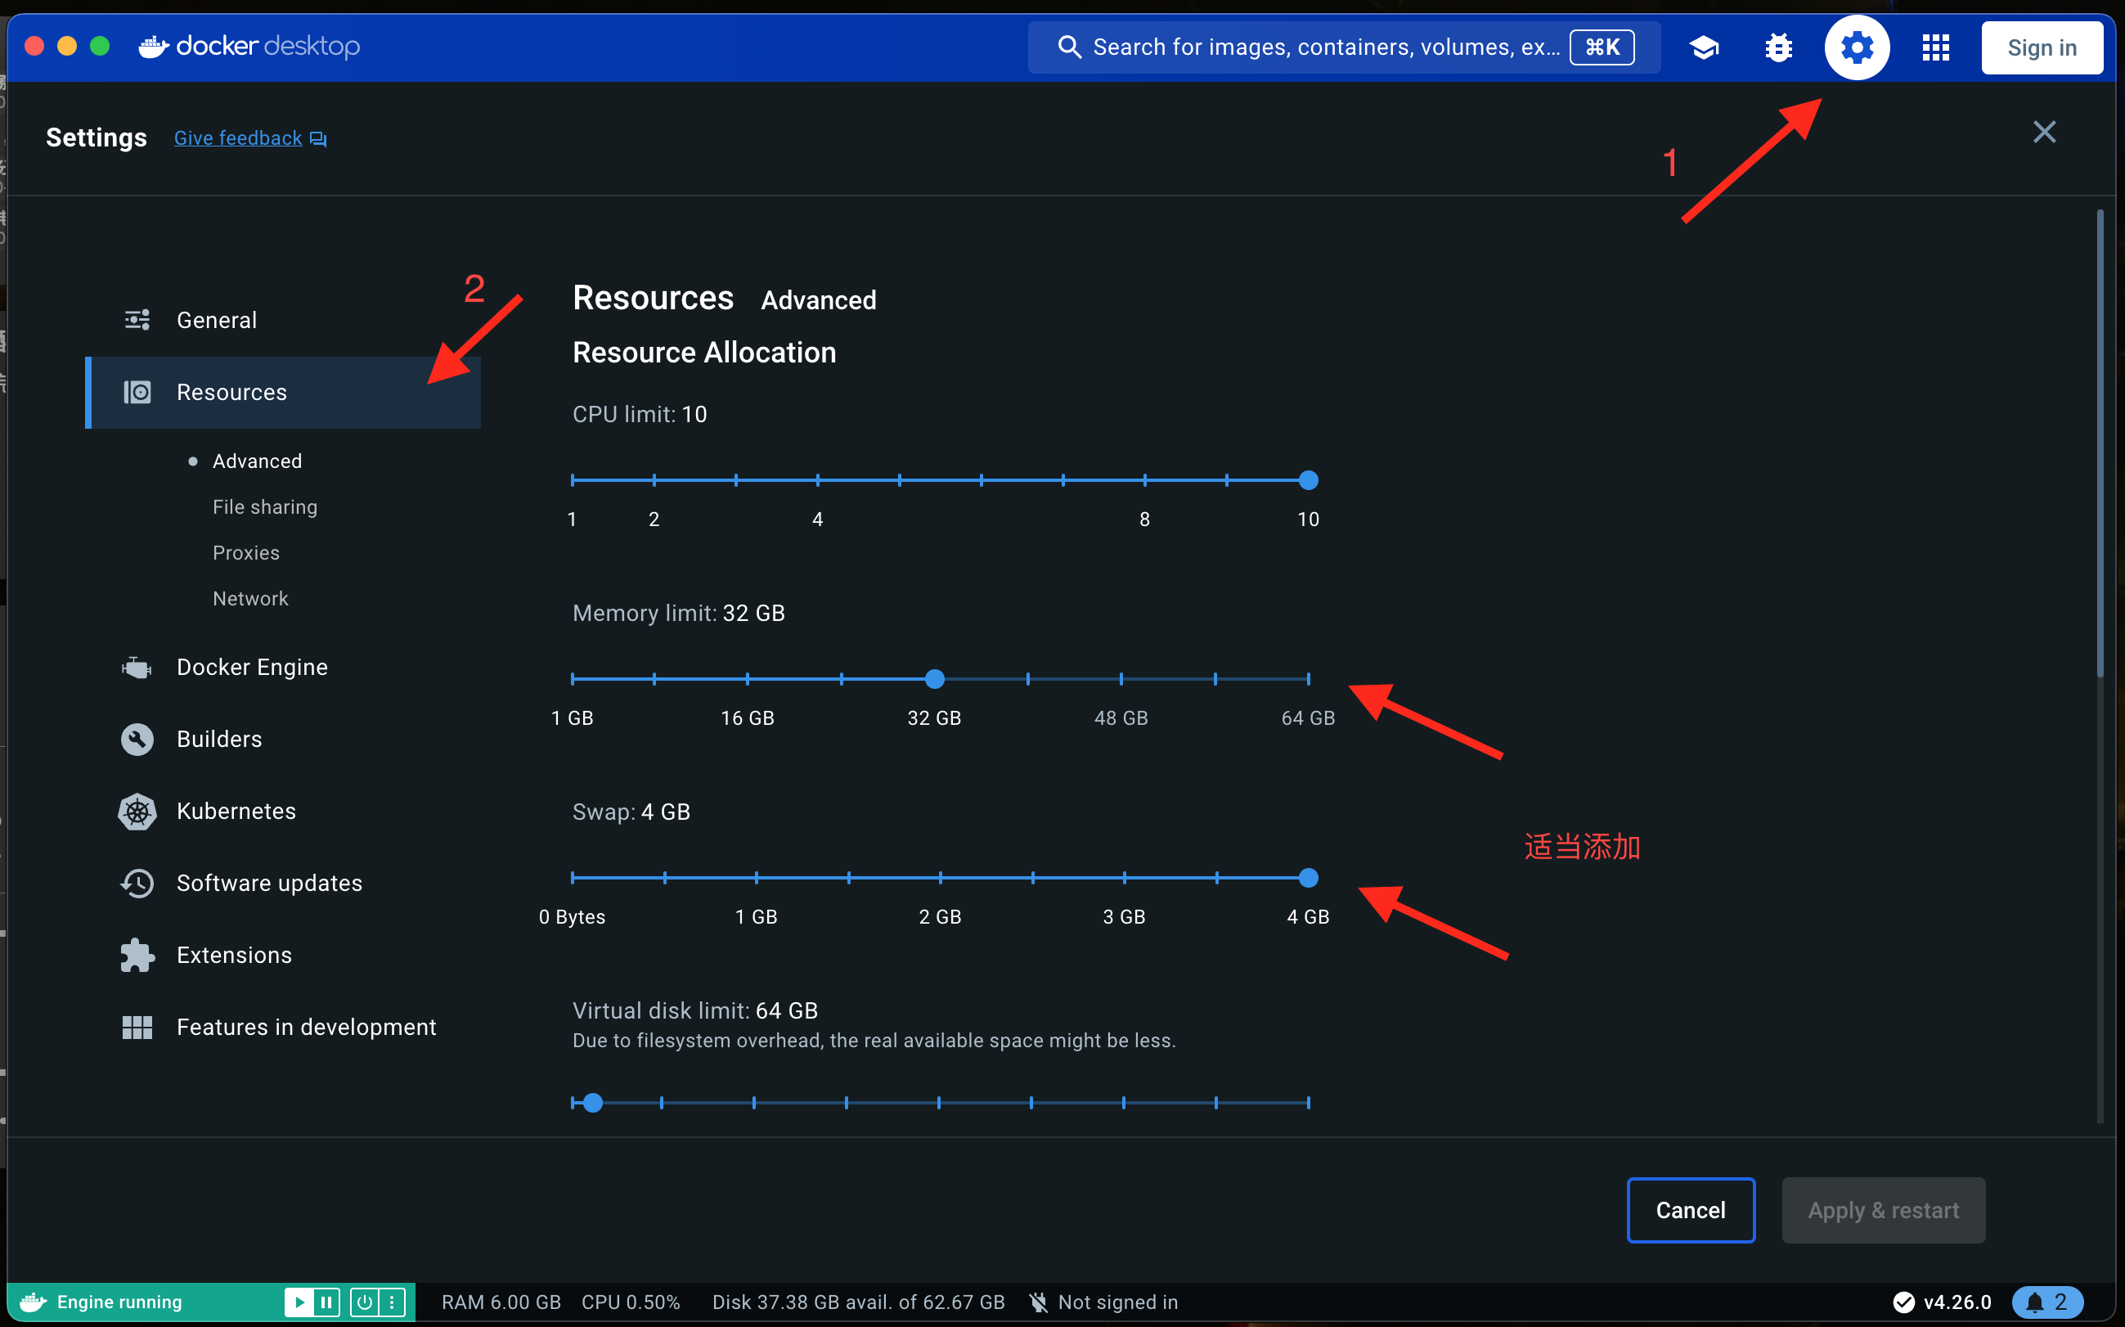Screen dimensions: 2125x1327
Task: Click the settings gear icon
Action: [x=1857, y=47]
